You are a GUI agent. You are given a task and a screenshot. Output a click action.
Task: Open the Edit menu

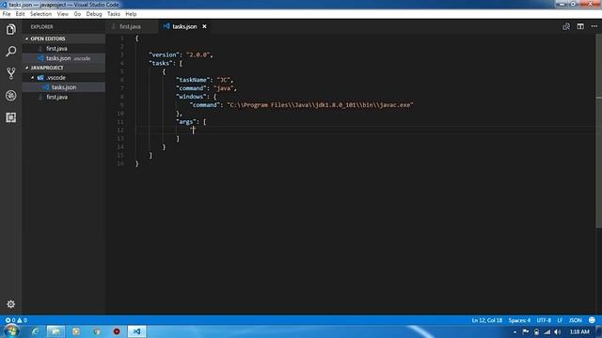[x=20, y=14]
